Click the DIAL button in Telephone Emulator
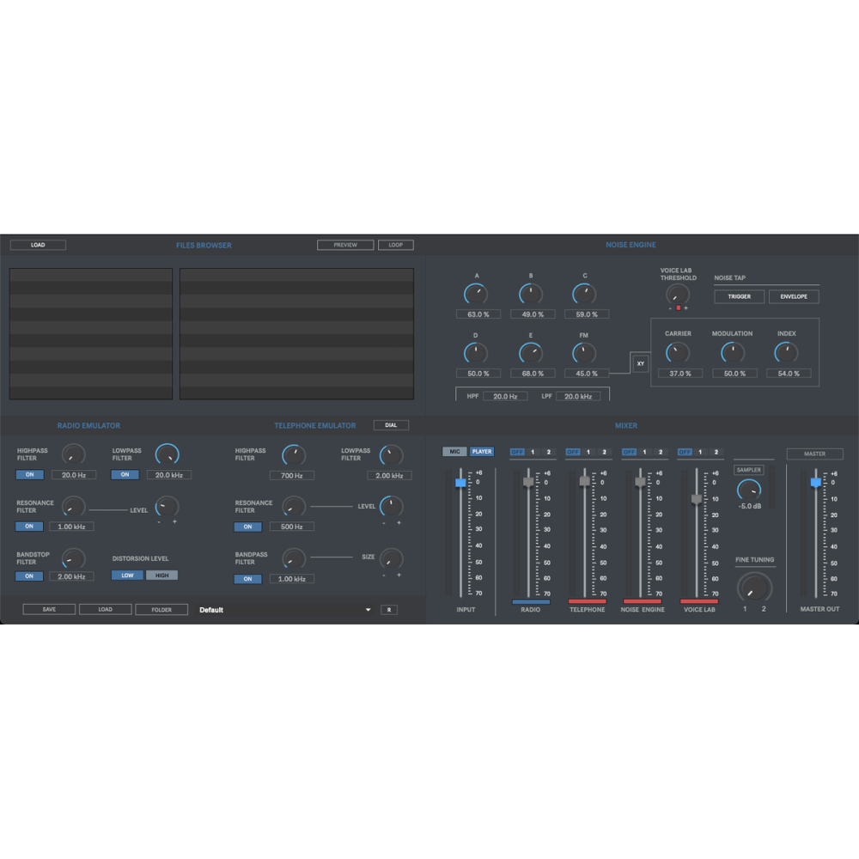This screenshot has height=859, width=859. coord(393,424)
